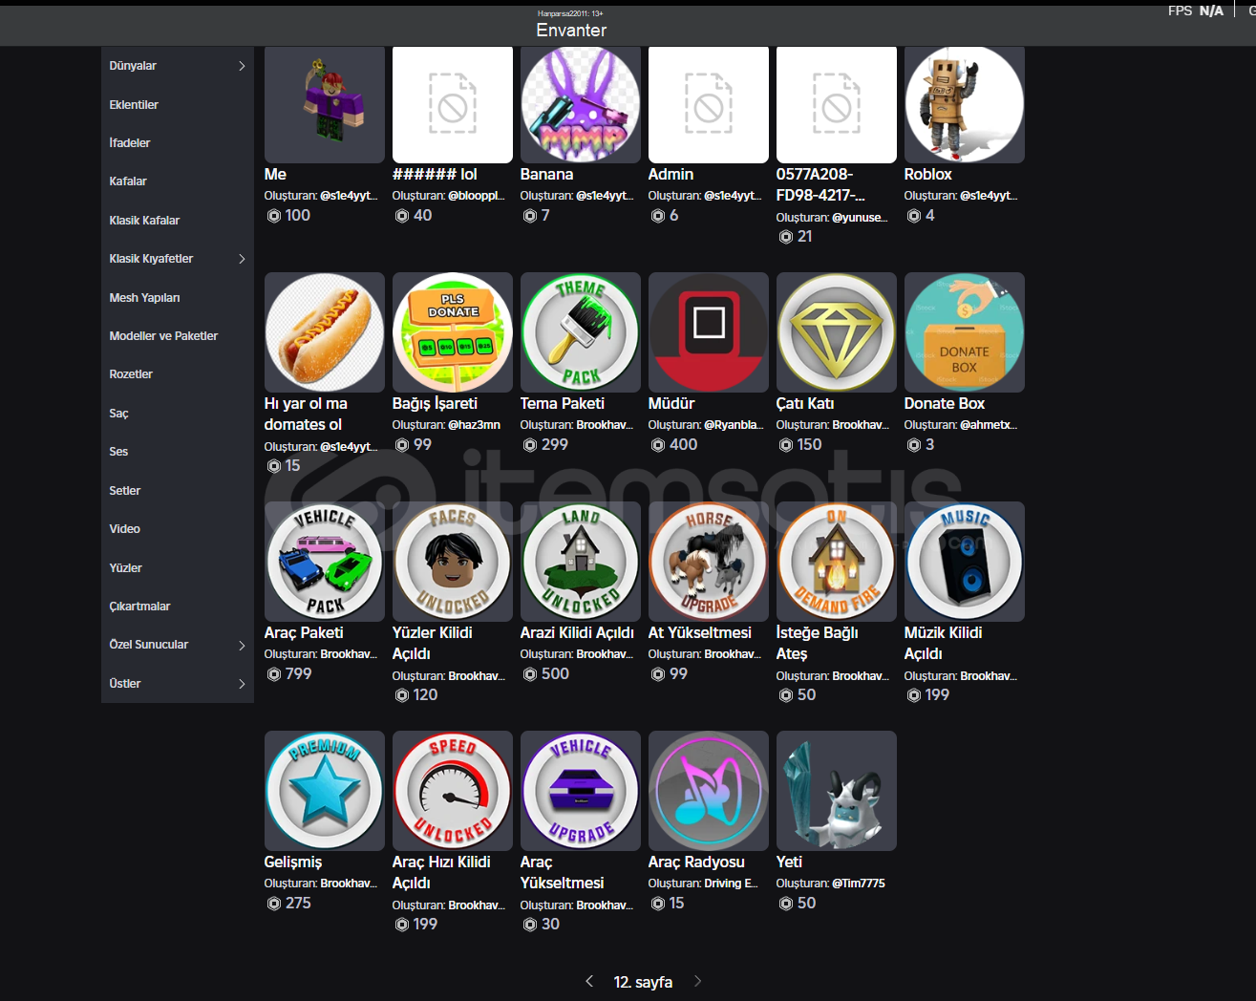Screen dimensions: 1256x1001
Task: Expand the Üstler category arrow
Action: (242, 683)
